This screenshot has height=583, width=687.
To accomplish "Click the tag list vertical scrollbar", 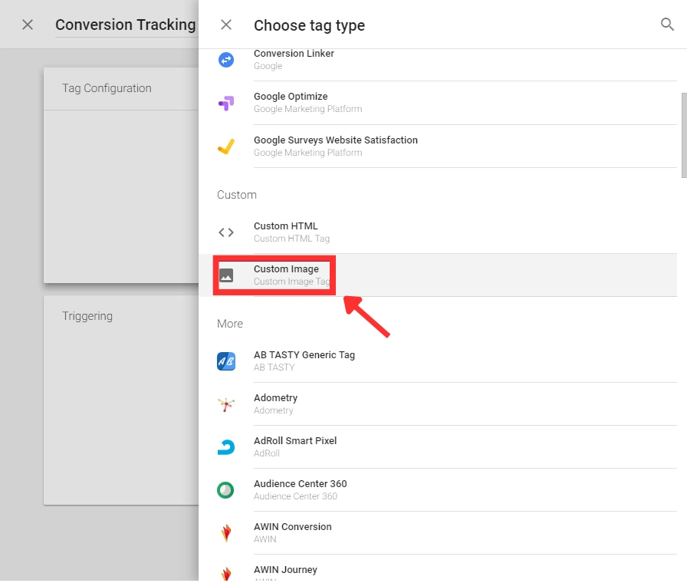I will coord(684,135).
